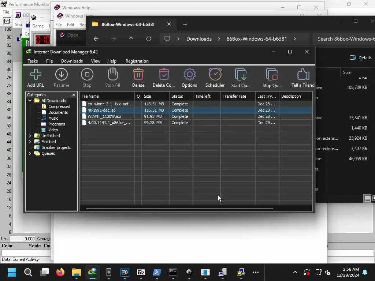Select the Grabber projects item
375x281 pixels.
[56, 147]
